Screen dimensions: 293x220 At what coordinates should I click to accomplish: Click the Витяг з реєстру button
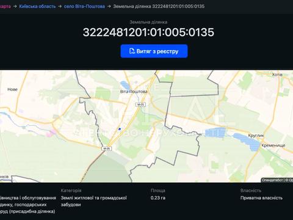(x=154, y=51)
